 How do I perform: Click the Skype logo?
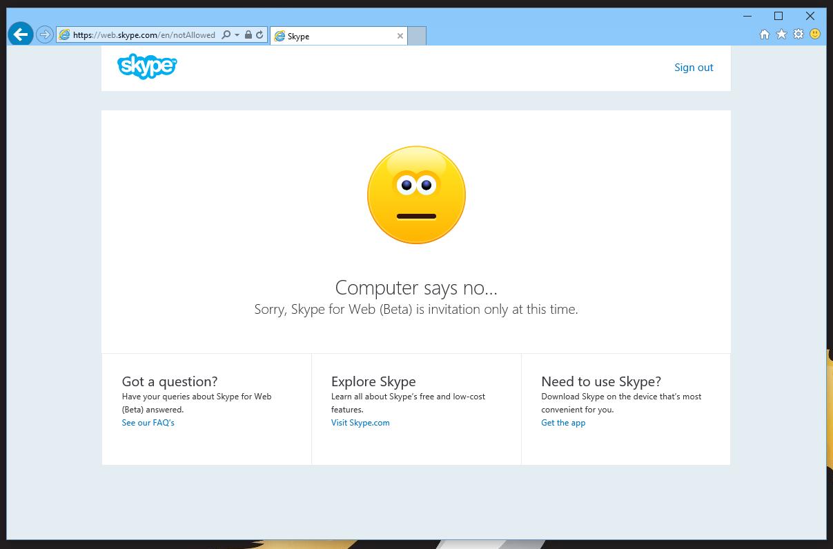tap(147, 66)
